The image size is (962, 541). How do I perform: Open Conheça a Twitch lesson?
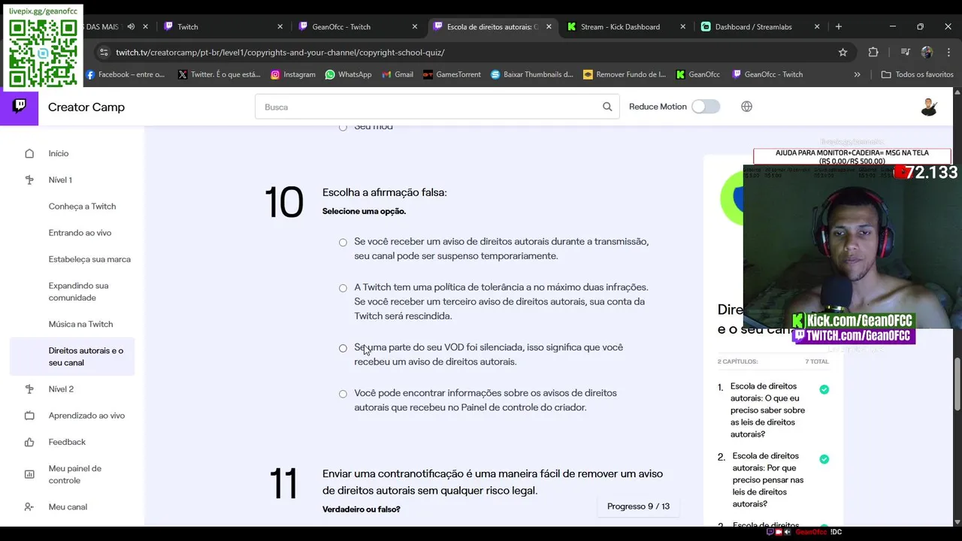[82, 207]
